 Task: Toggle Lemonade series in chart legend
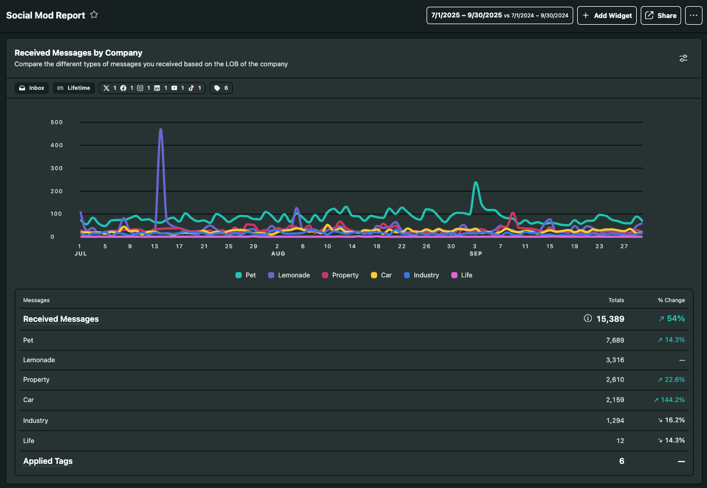pos(289,275)
